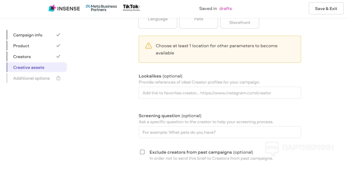Click the Meta Business Partners logo
The width and height of the screenshot is (347, 170).
101,8
